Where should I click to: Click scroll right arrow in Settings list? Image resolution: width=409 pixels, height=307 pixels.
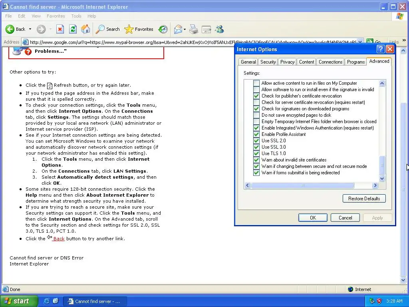[x=375, y=185]
